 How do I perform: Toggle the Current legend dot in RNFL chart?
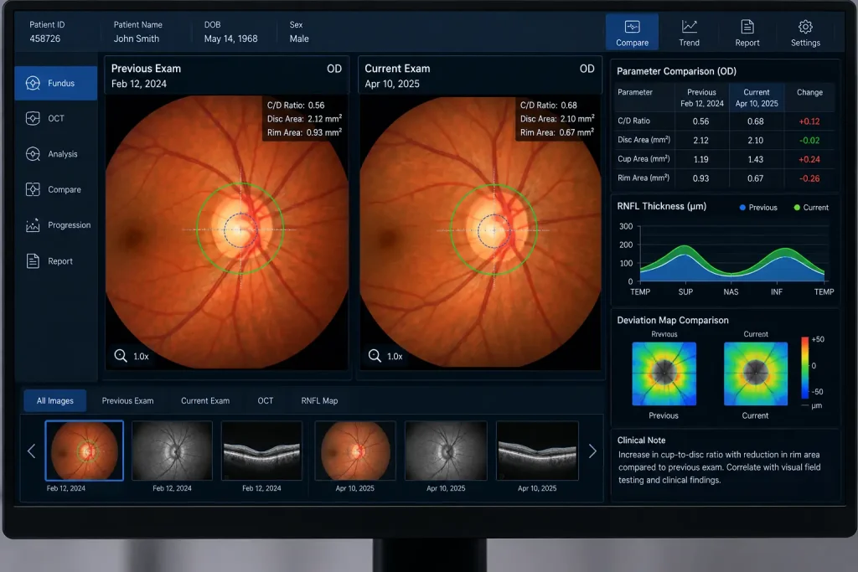coord(797,207)
